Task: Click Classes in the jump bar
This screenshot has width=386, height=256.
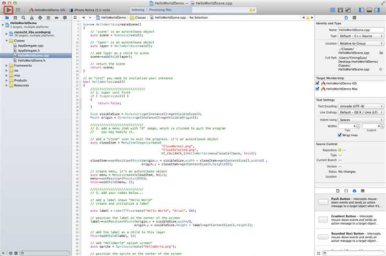Action: coord(138,18)
